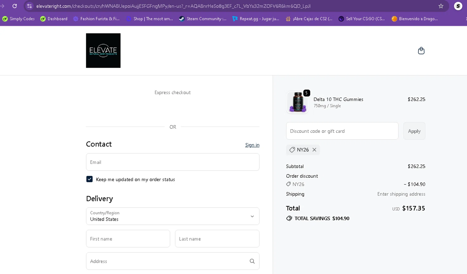Click the Enter shipping address text
The image size is (467, 274).
(x=401, y=194)
